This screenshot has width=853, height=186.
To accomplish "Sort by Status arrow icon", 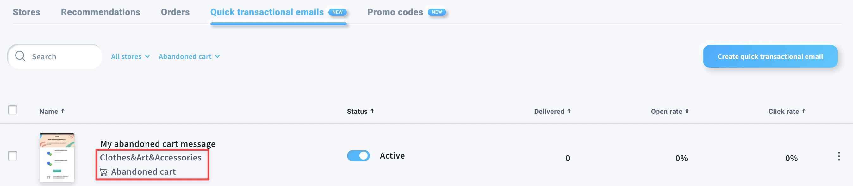I will [372, 112].
